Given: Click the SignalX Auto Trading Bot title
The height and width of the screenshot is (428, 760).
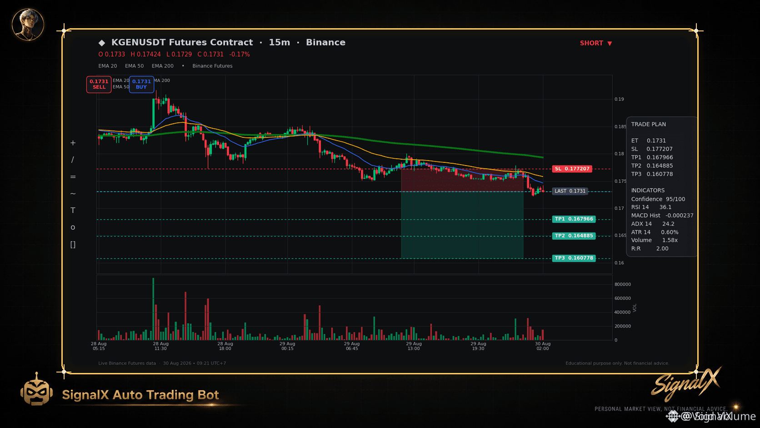Looking at the screenshot, I should (x=140, y=395).
